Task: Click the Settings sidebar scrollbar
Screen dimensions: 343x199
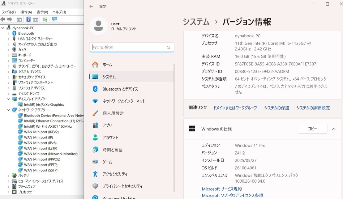Action: [174, 128]
